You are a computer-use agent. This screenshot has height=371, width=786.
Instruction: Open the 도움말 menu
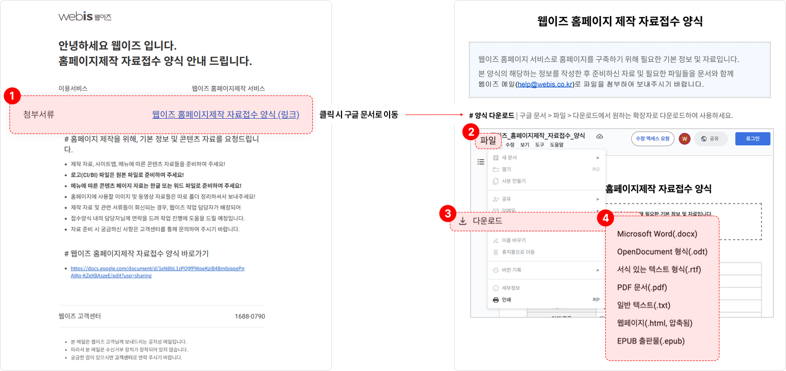(557, 145)
